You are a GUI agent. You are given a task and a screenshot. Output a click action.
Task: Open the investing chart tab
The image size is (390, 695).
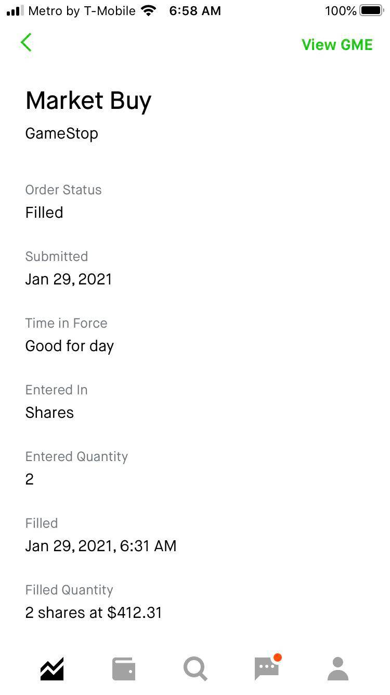52,669
